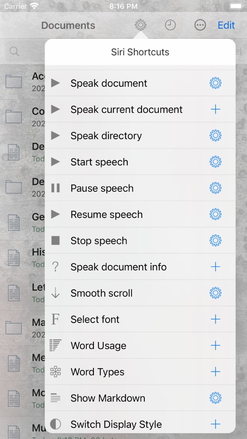Add Word Types shortcut
This screenshot has height=439, width=247.
pyautogui.click(x=216, y=372)
